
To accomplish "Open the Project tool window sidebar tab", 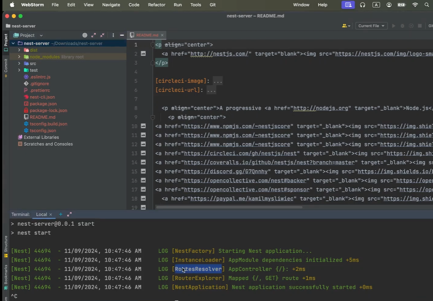I will click(x=6, y=43).
